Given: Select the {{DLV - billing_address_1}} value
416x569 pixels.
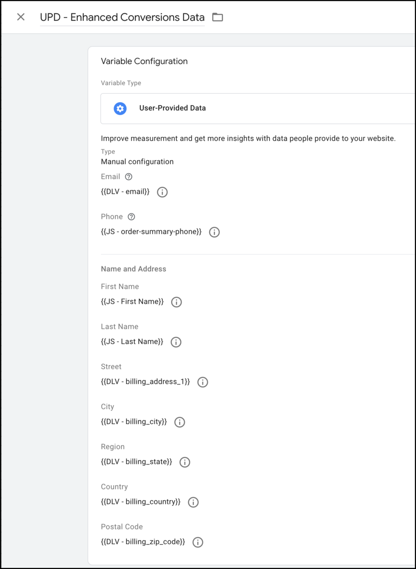Looking at the screenshot, I should pyautogui.click(x=145, y=382).
